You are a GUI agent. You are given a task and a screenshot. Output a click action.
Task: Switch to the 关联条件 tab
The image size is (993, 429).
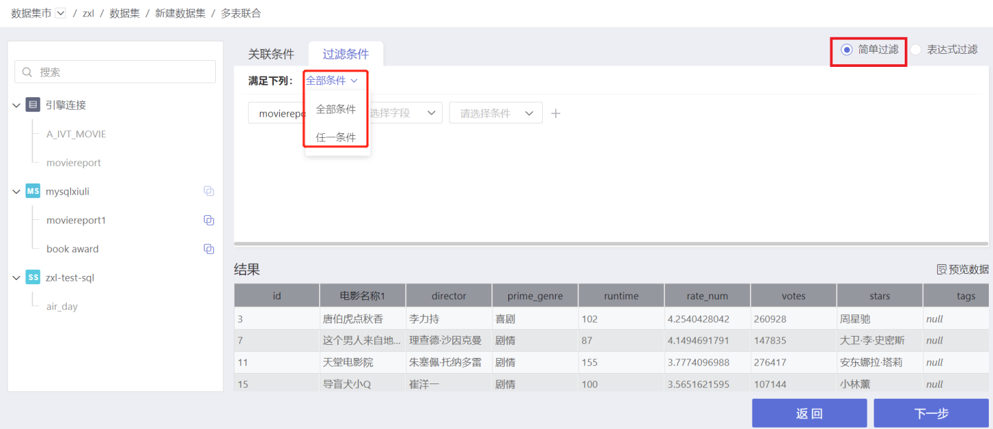pyautogui.click(x=271, y=54)
